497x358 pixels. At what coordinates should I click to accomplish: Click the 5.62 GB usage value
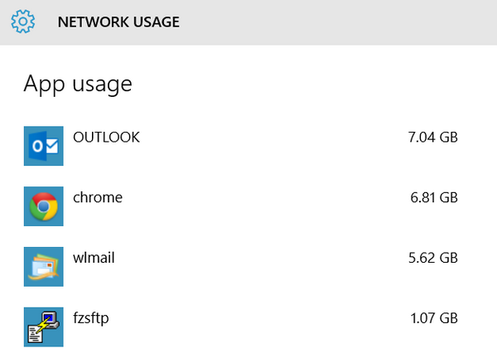click(433, 258)
